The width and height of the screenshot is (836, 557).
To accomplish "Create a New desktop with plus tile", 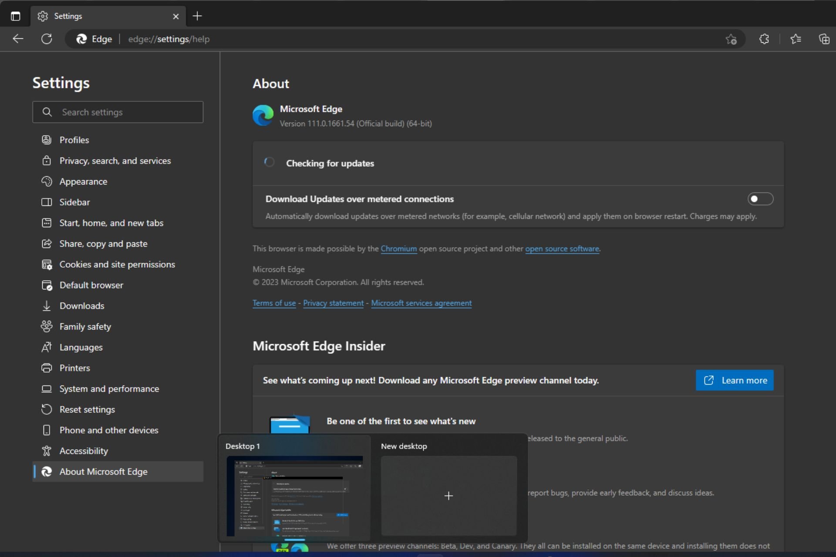I will pyautogui.click(x=448, y=496).
